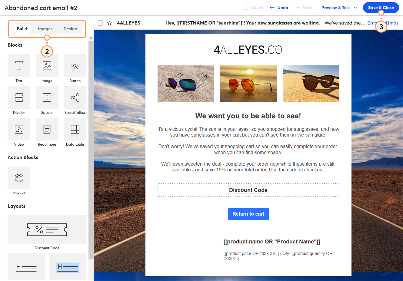Image resolution: width=403 pixels, height=281 pixels.
Task: Tick the checkbox next to 4ALLEYES
Action: tap(100, 23)
